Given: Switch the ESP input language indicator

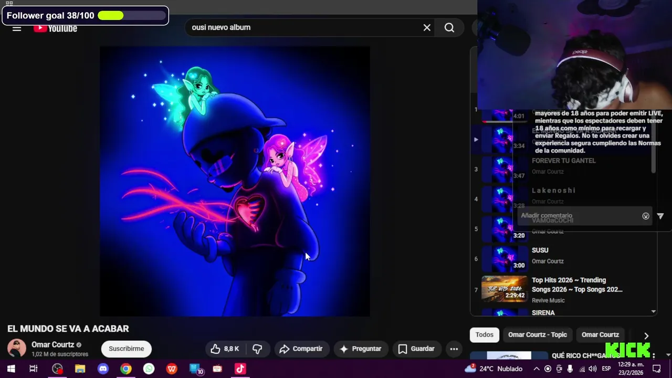Looking at the screenshot, I should 606,369.
